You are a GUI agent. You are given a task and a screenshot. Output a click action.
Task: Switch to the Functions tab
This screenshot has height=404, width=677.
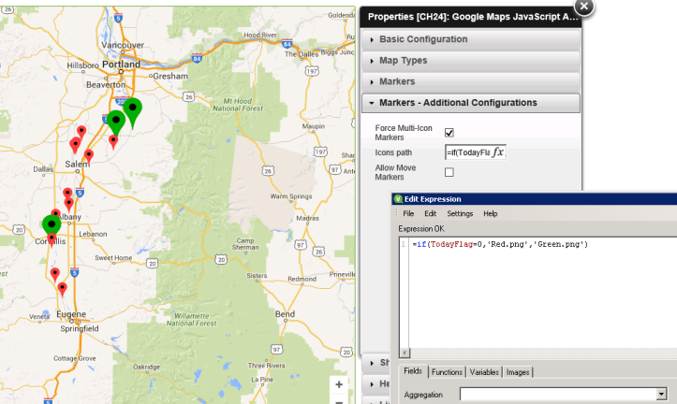[x=447, y=372]
